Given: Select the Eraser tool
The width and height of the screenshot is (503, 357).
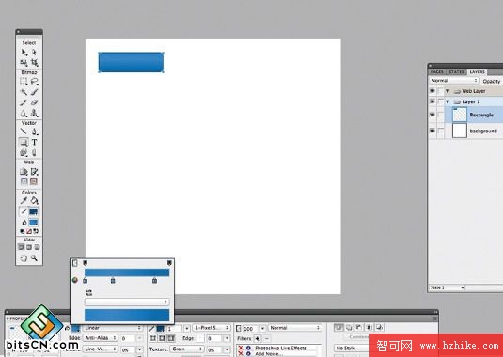Looking at the screenshot, I should click(x=34, y=102).
